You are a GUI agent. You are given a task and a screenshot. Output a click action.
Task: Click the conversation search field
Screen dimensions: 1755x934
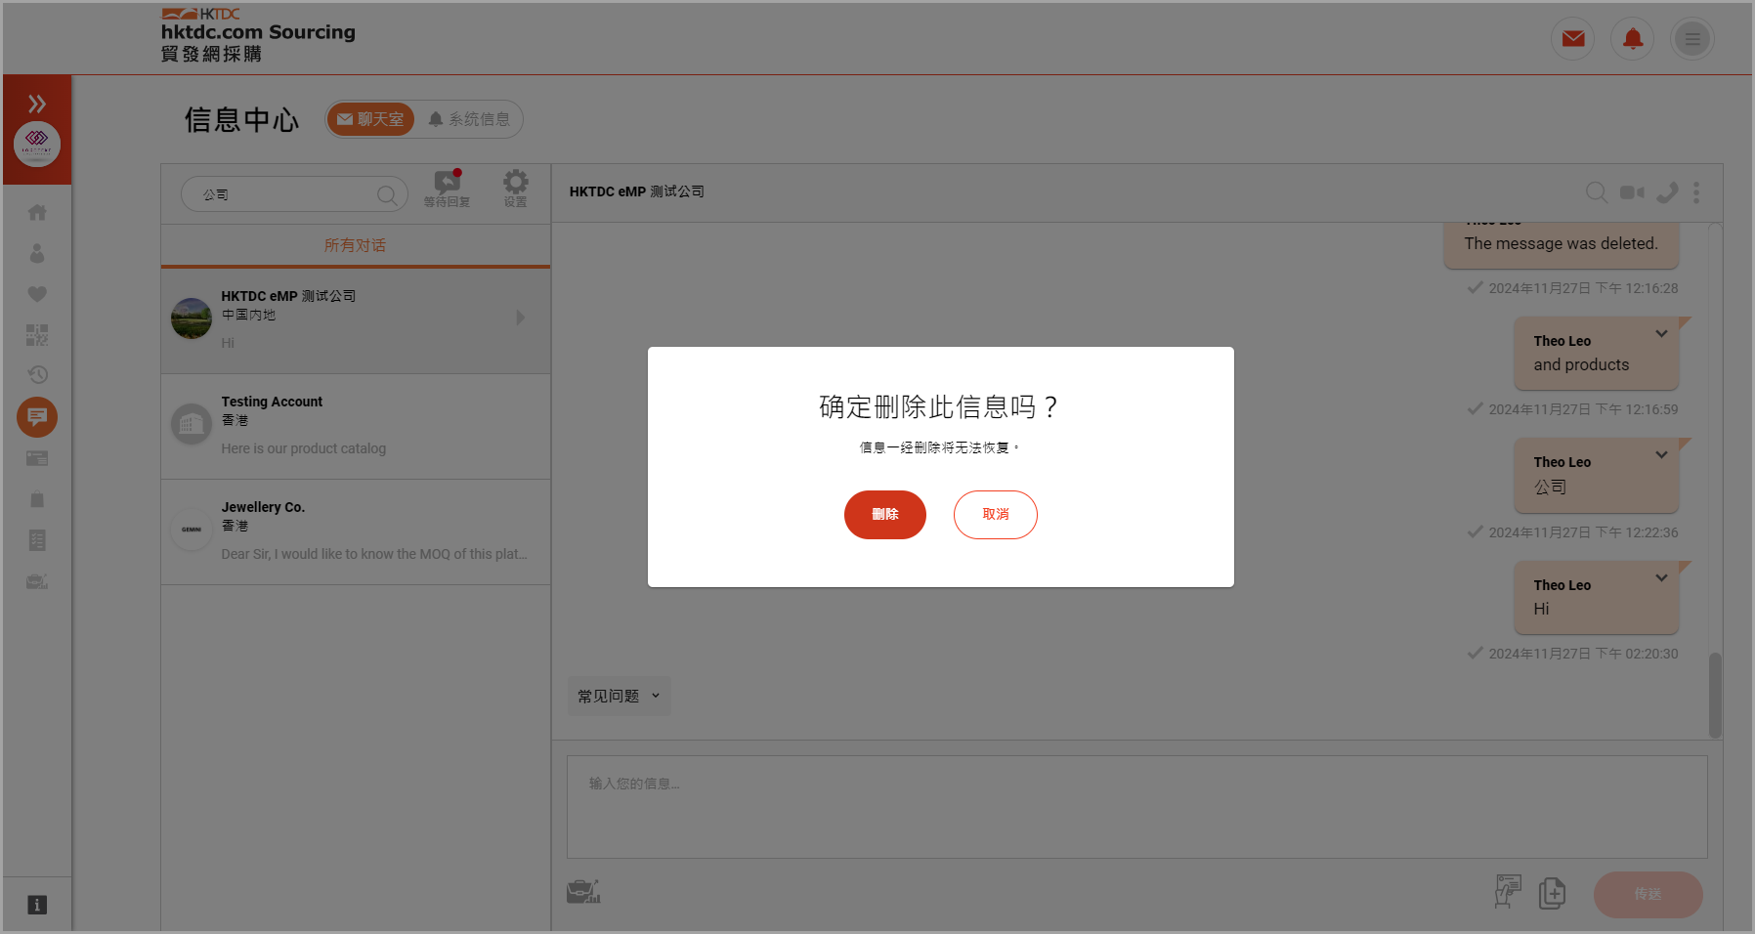(294, 194)
